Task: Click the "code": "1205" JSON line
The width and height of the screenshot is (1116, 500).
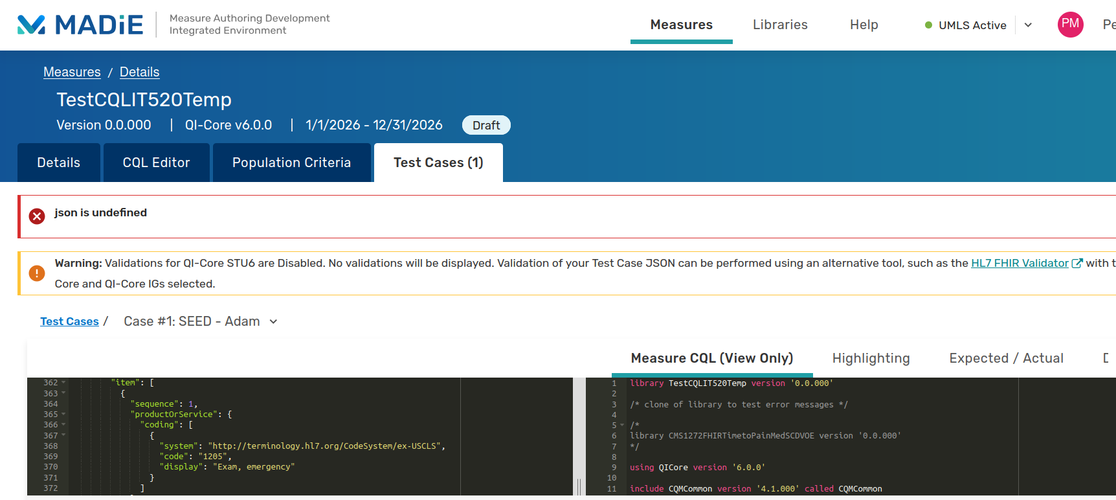Action: point(195,457)
